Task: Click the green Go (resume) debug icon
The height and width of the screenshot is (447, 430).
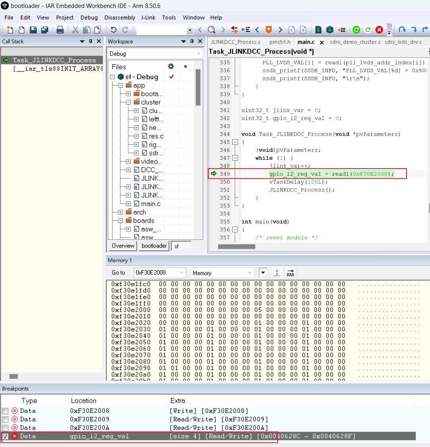Action: (356, 29)
